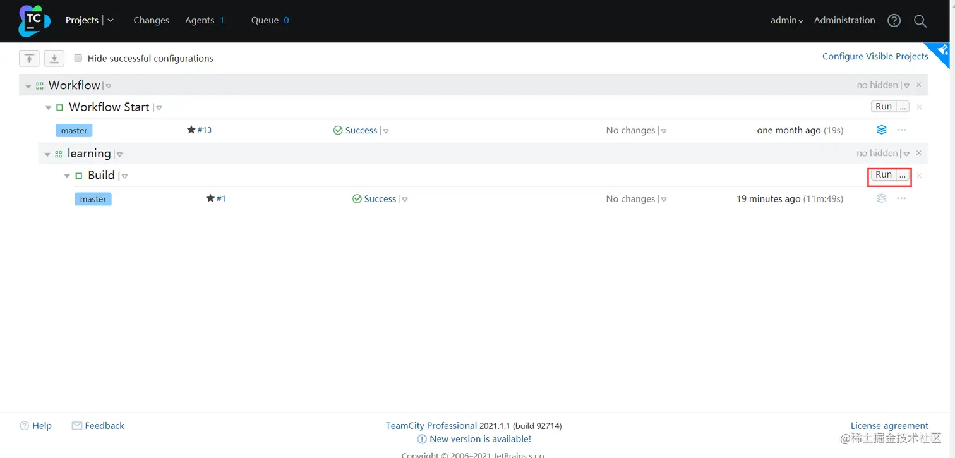This screenshot has height=458, width=955.
Task: Hide the Build configuration with its X
Action: click(x=919, y=175)
